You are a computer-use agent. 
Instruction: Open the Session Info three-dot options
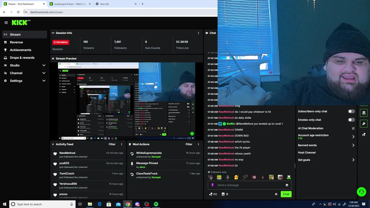point(198,33)
